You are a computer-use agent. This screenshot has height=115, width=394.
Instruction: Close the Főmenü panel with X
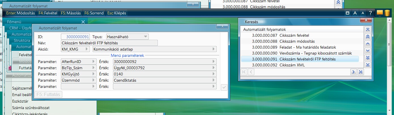pos(83,22)
